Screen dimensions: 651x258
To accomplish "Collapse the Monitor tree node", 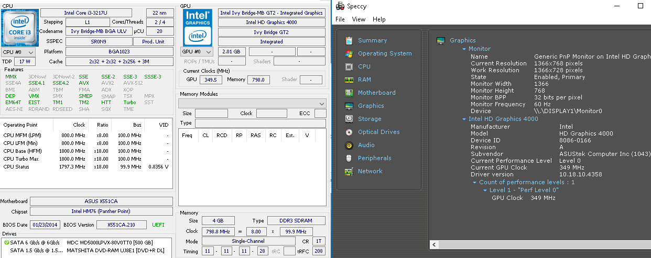I will (464, 49).
